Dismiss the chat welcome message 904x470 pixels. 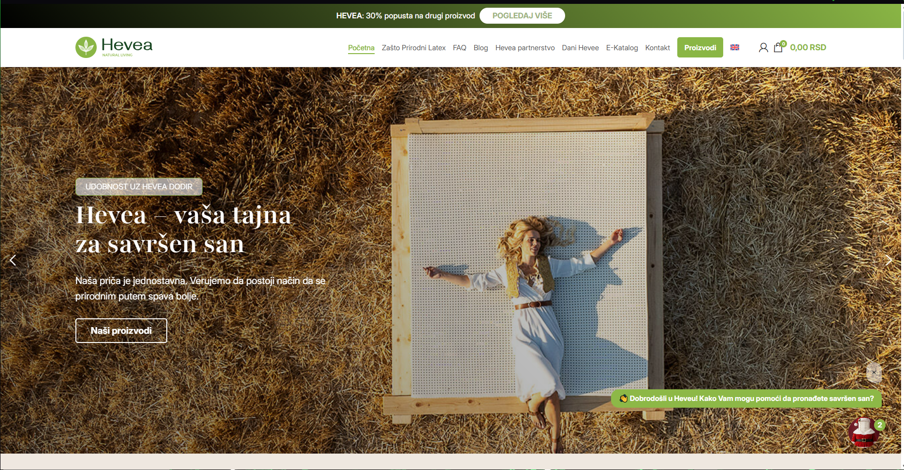(874, 372)
